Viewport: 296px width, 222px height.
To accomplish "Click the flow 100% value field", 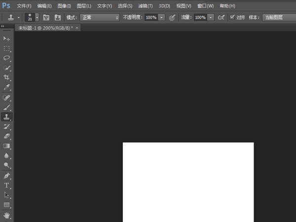I will click(200, 18).
